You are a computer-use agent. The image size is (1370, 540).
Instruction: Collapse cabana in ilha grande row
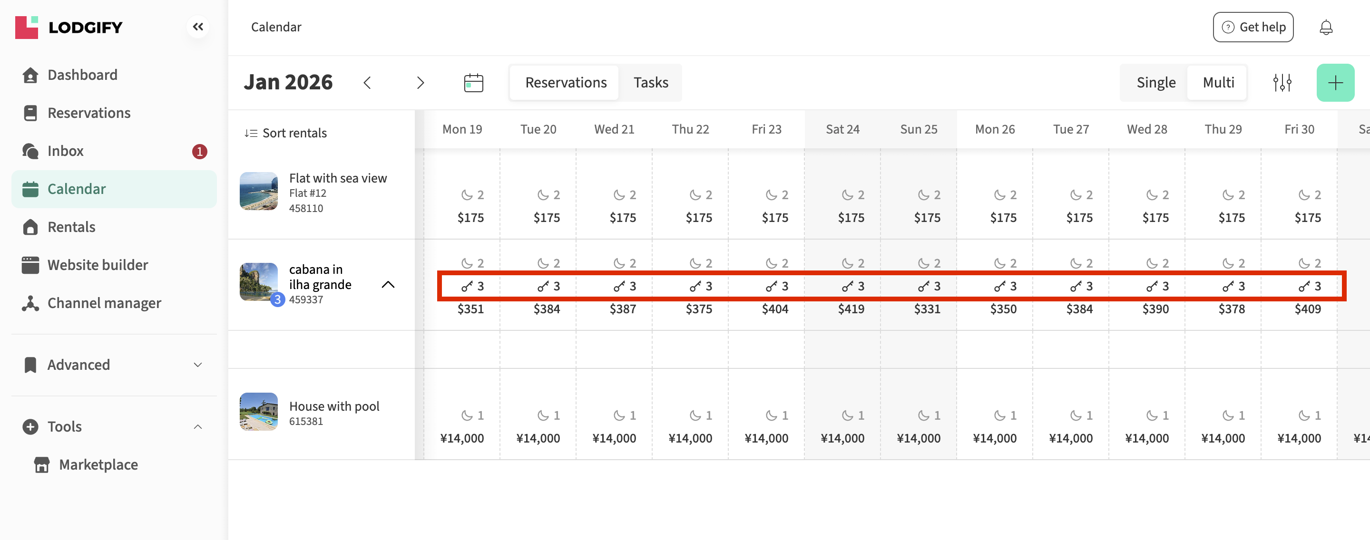pyautogui.click(x=388, y=284)
